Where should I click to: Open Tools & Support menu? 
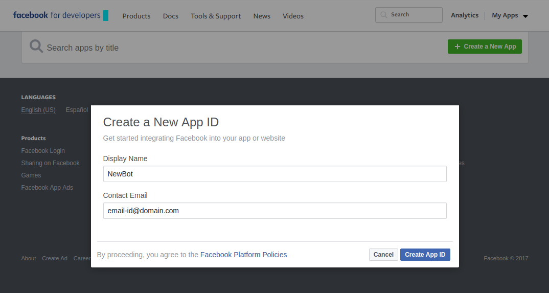[216, 16]
